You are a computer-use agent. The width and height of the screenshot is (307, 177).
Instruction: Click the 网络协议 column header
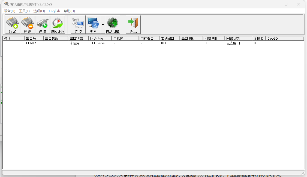point(100,39)
